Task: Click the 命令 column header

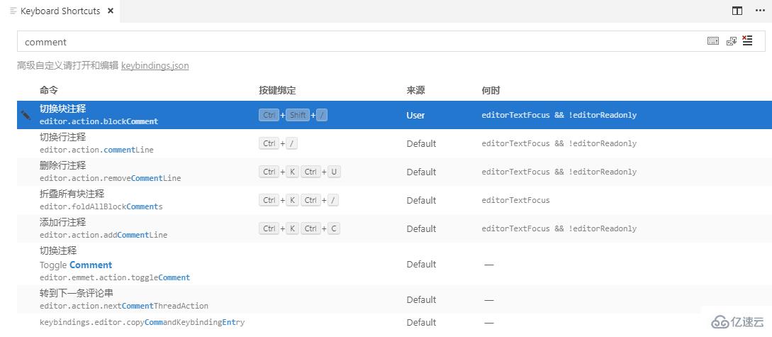Action: point(49,91)
